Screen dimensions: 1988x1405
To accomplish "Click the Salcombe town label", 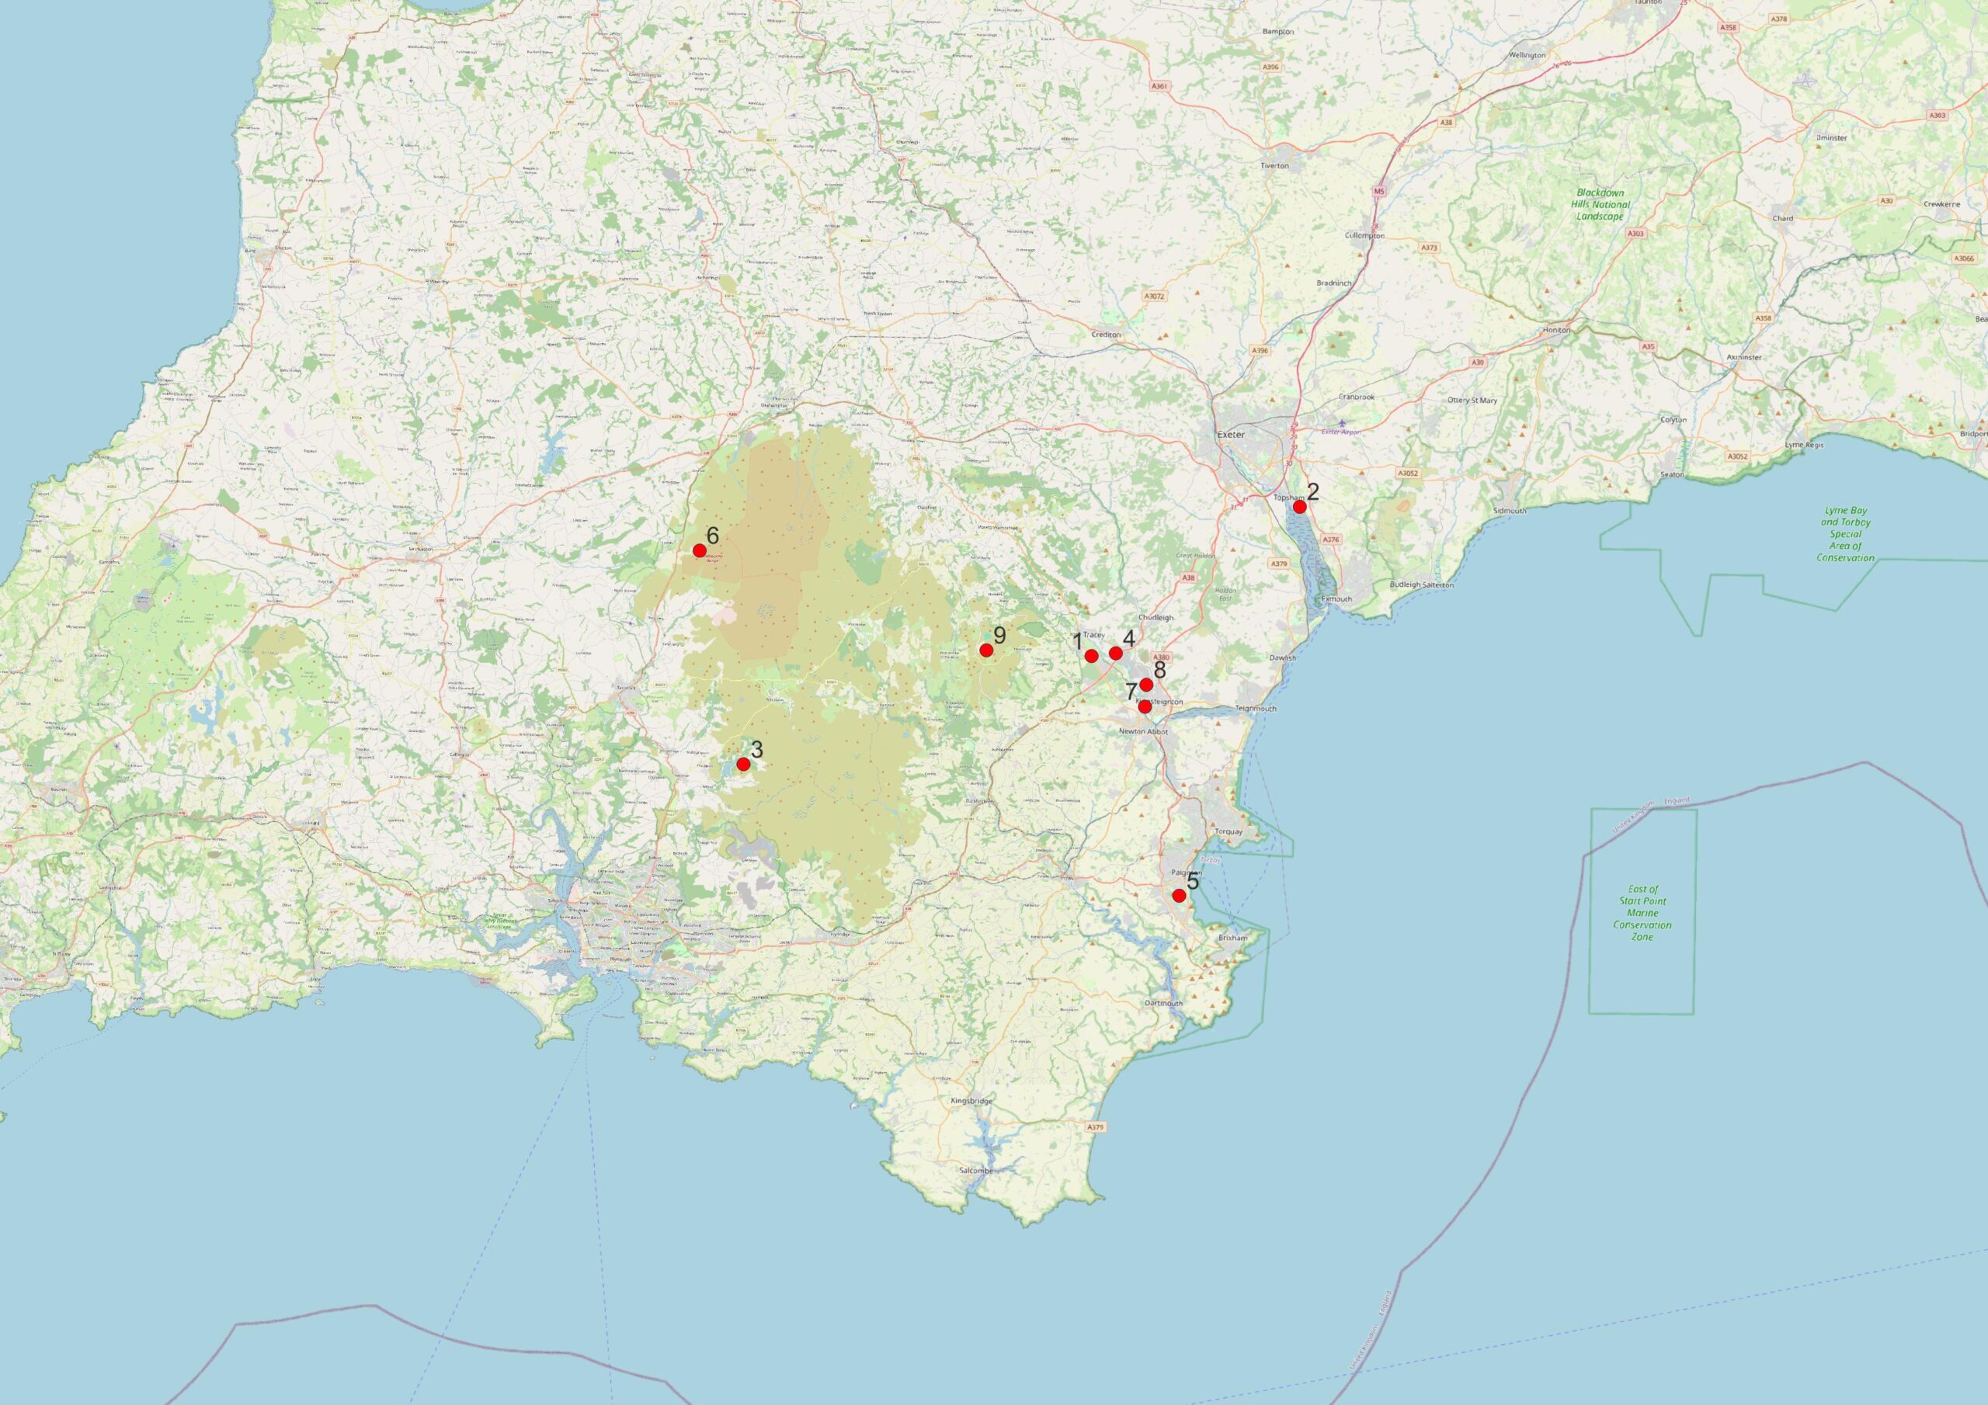I will (x=977, y=1171).
